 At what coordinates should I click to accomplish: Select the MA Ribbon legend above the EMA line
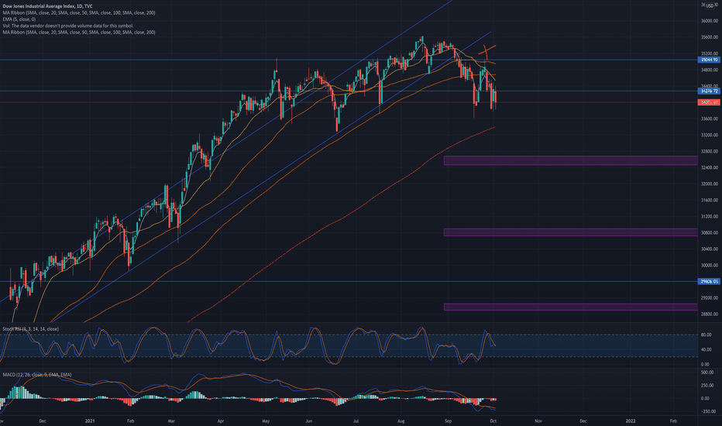tap(79, 13)
